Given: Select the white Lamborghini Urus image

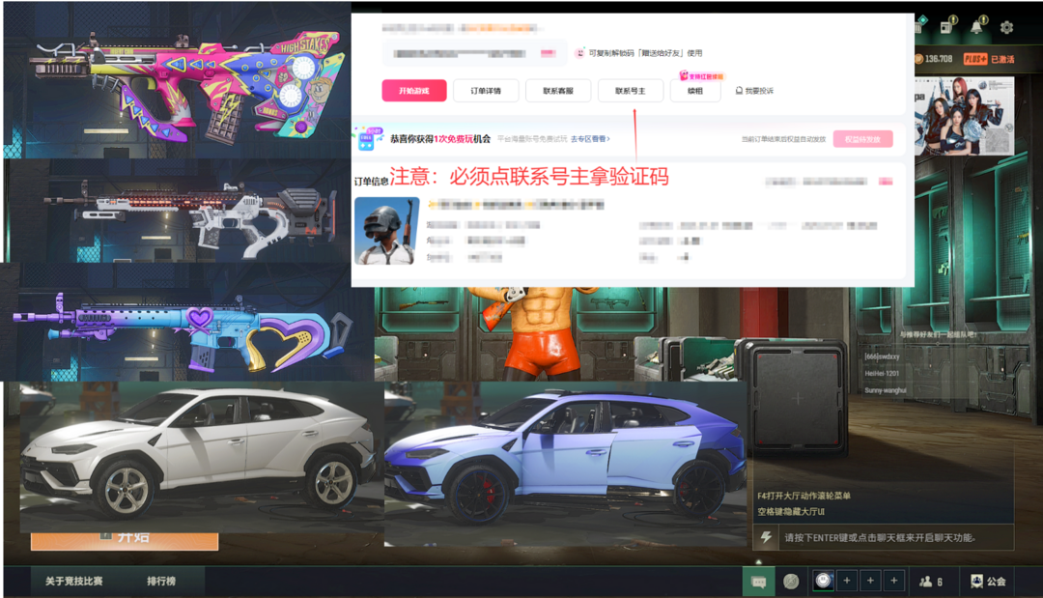Looking at the screenshot, I should [200, 458].
